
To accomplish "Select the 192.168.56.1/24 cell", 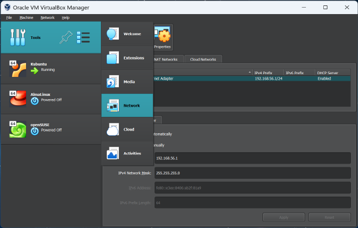I will coord(268,79).
